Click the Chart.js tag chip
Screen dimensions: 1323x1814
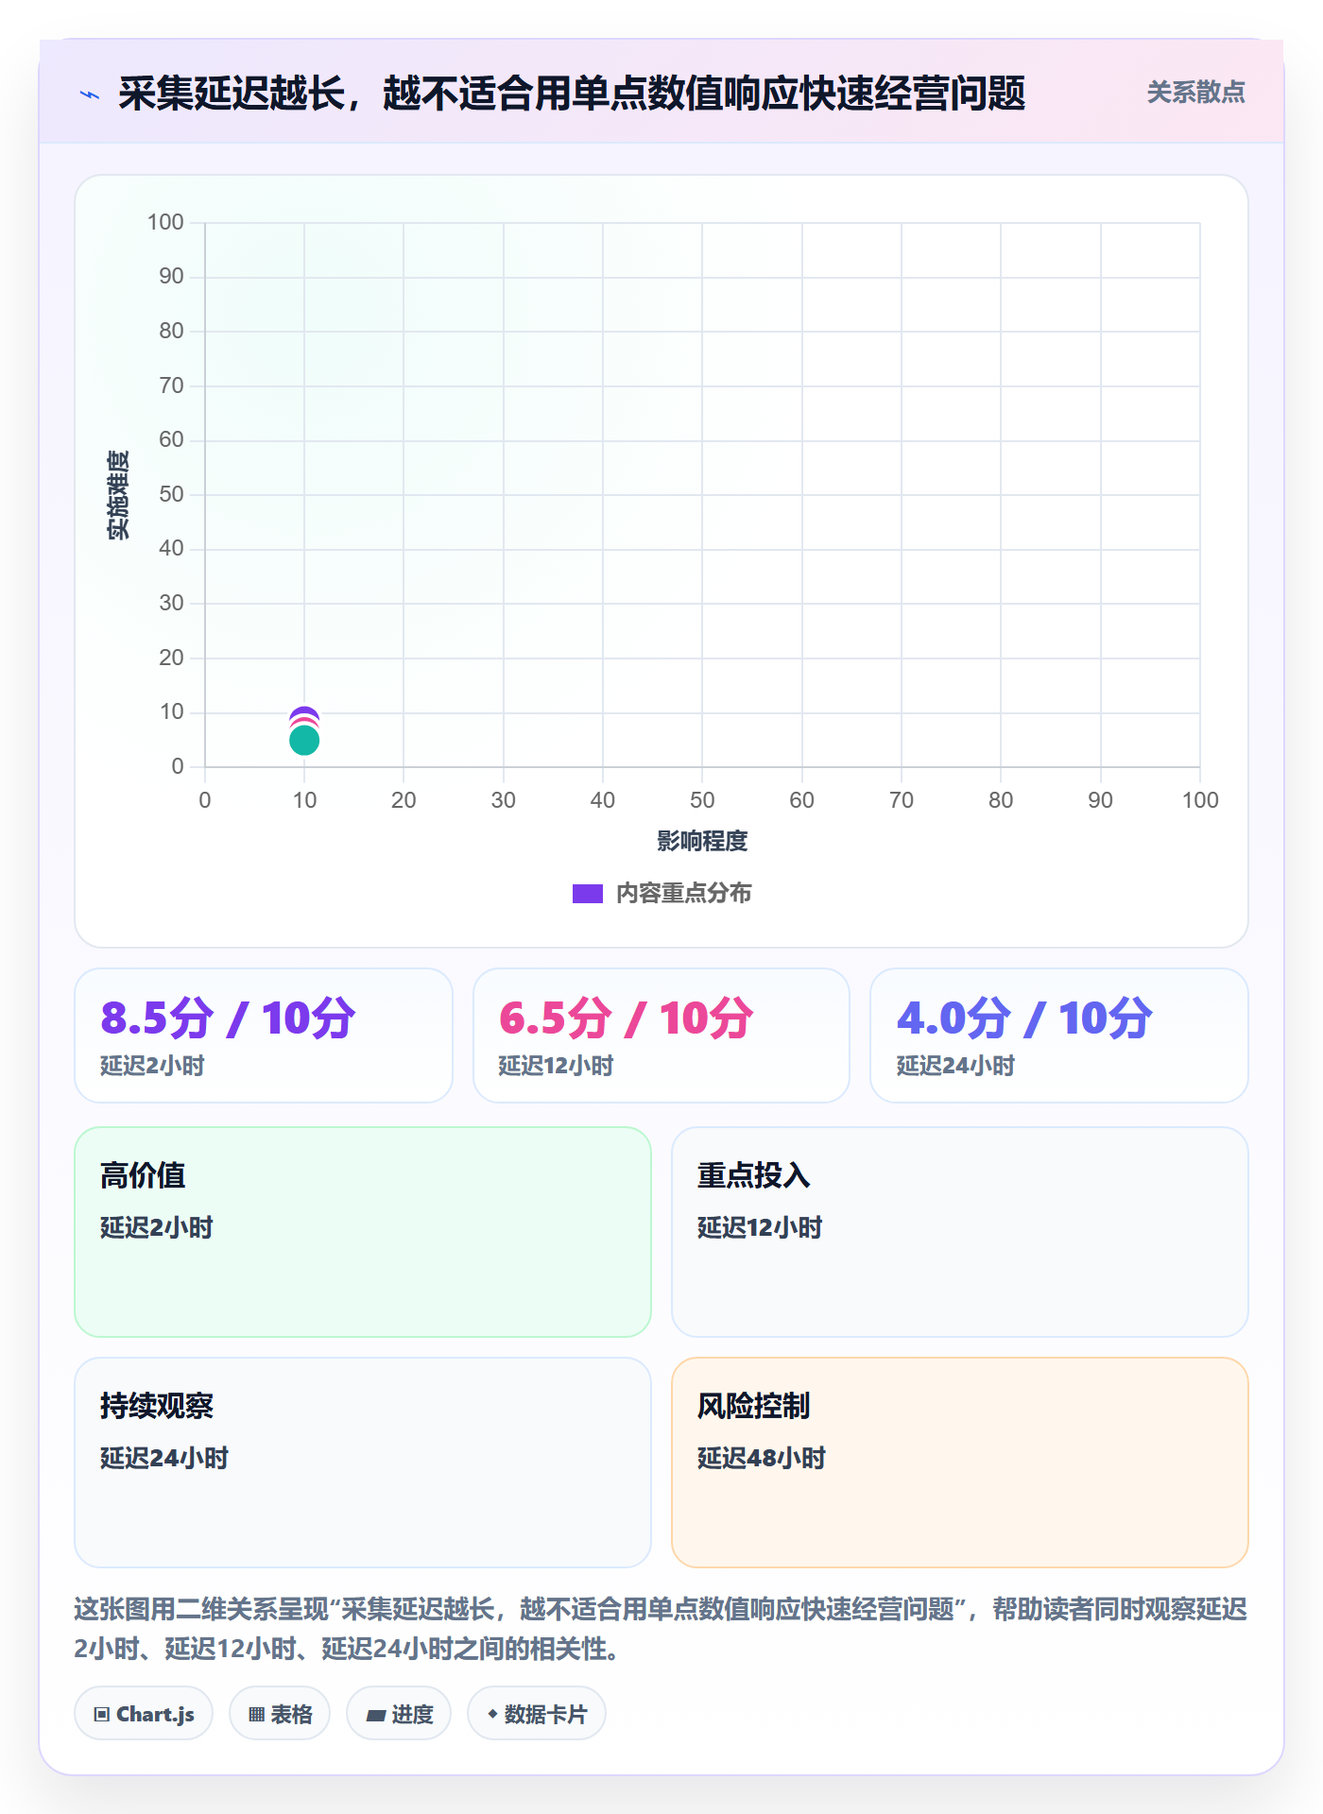(144, 1714)
